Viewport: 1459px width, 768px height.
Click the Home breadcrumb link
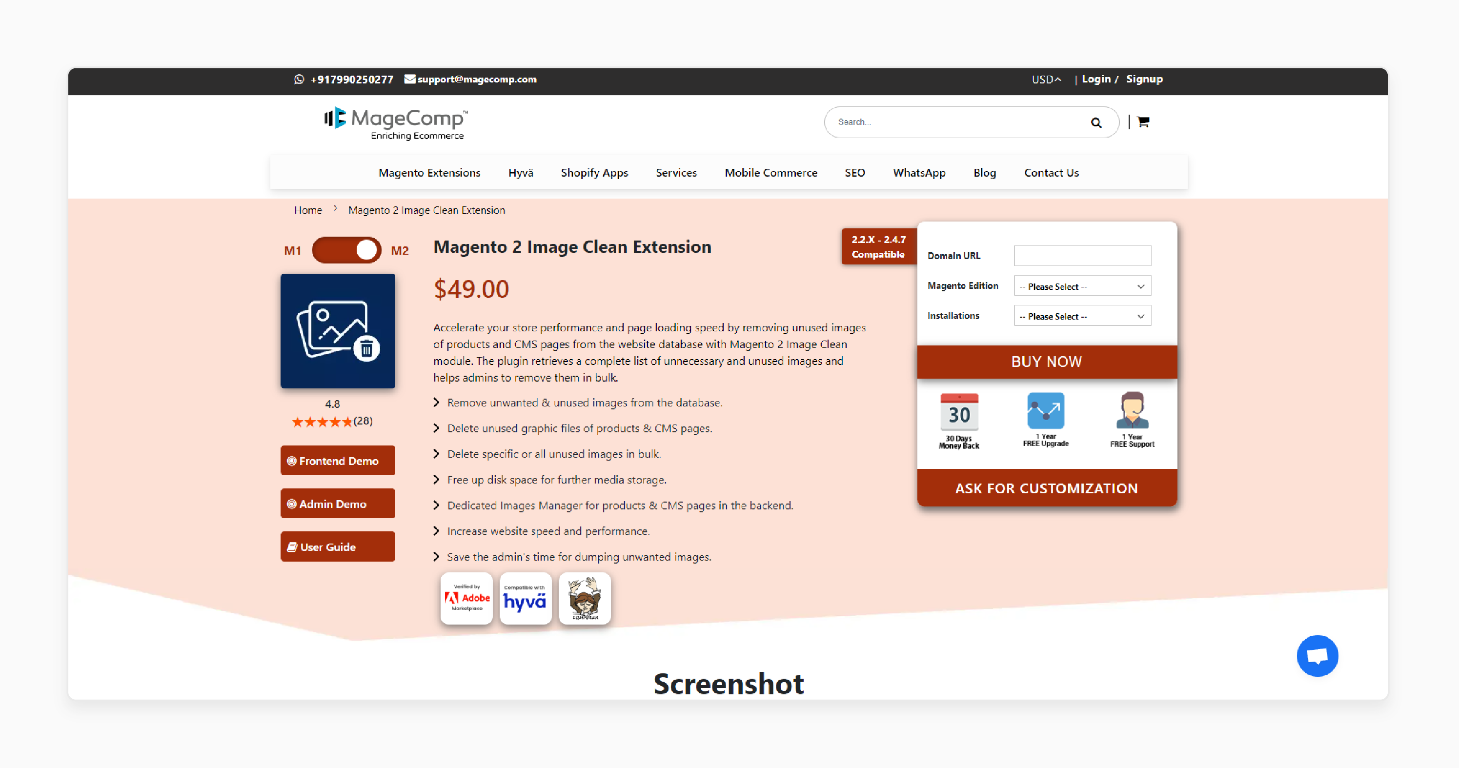pos(308,210)
